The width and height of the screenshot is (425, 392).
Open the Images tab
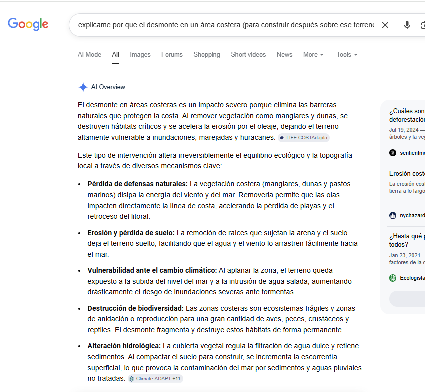pyautogui.click(x=140, y=54)
